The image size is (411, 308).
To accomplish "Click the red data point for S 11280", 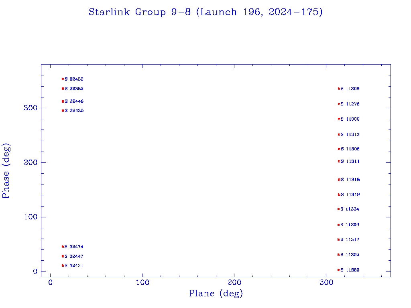I will tap(339, 270).
